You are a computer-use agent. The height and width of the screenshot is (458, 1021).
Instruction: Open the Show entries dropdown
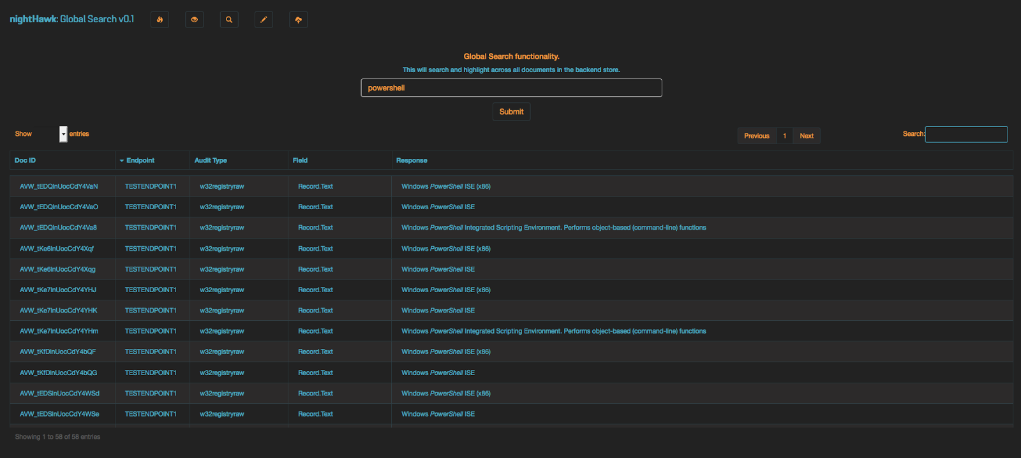(63, 134)
